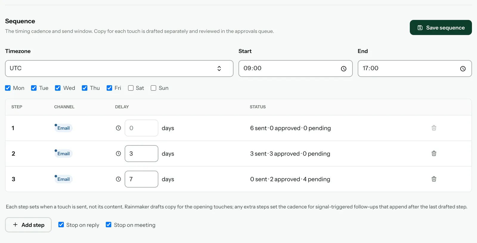
Task: Select the Email channel badge for step 2
Action: [64, 153]
